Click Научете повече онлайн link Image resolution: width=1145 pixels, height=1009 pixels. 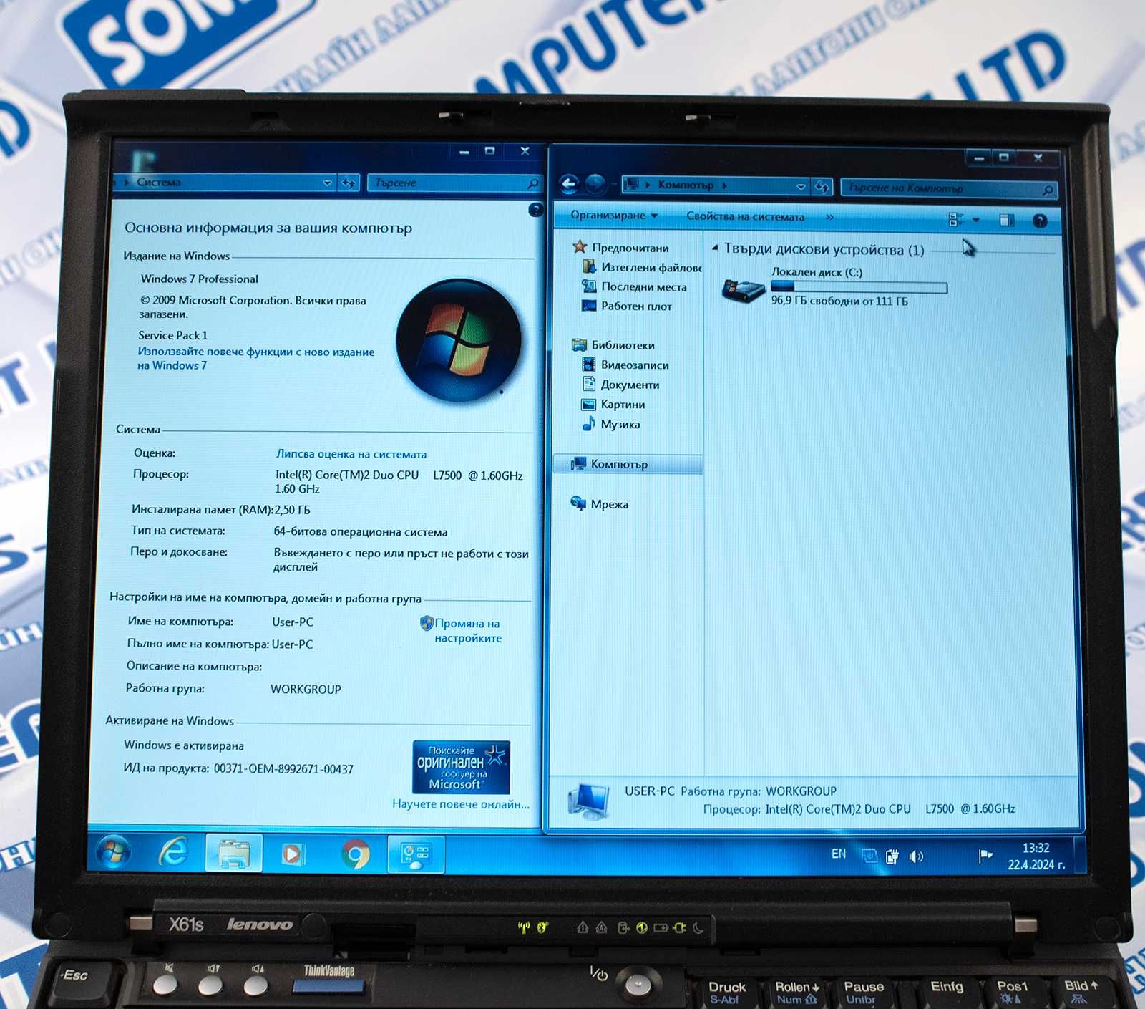[x=461, y=804]
